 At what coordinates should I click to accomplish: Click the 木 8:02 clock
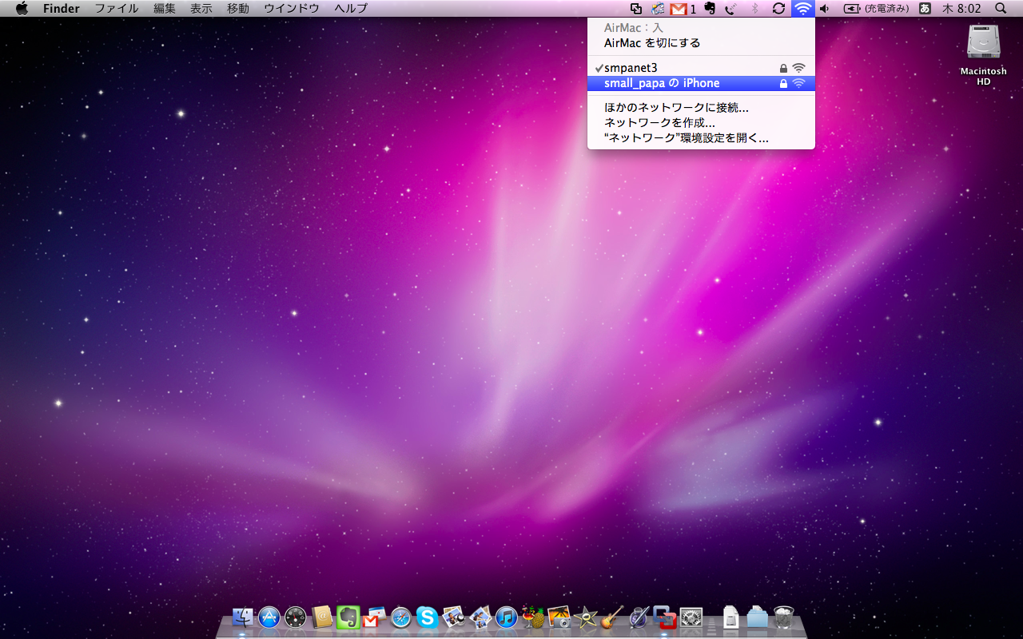(x=961, y=9)
